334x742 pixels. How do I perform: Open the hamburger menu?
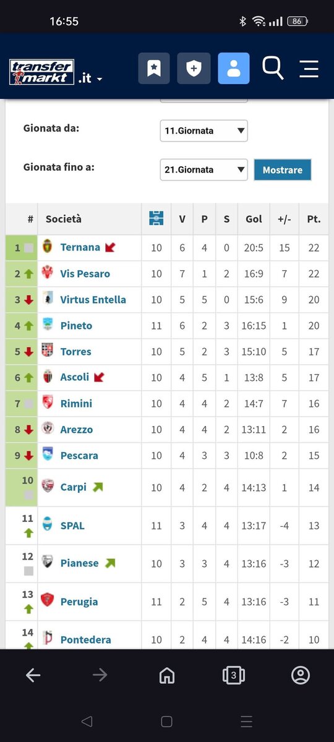(309, 68)
